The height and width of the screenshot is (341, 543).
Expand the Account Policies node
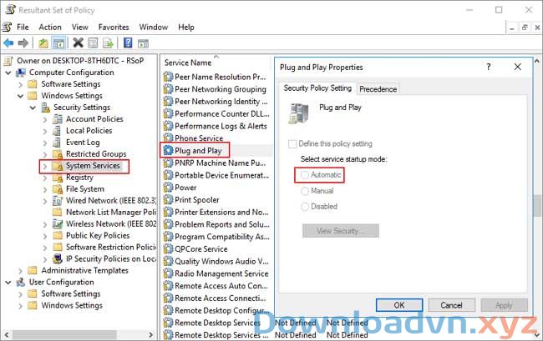pos(45,119)
